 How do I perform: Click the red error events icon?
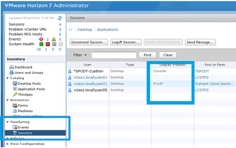coord(41,39)
